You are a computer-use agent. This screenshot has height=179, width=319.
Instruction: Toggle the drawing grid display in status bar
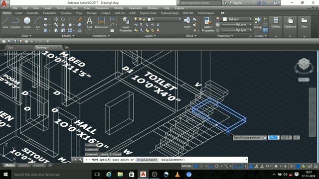click(196, 166)
